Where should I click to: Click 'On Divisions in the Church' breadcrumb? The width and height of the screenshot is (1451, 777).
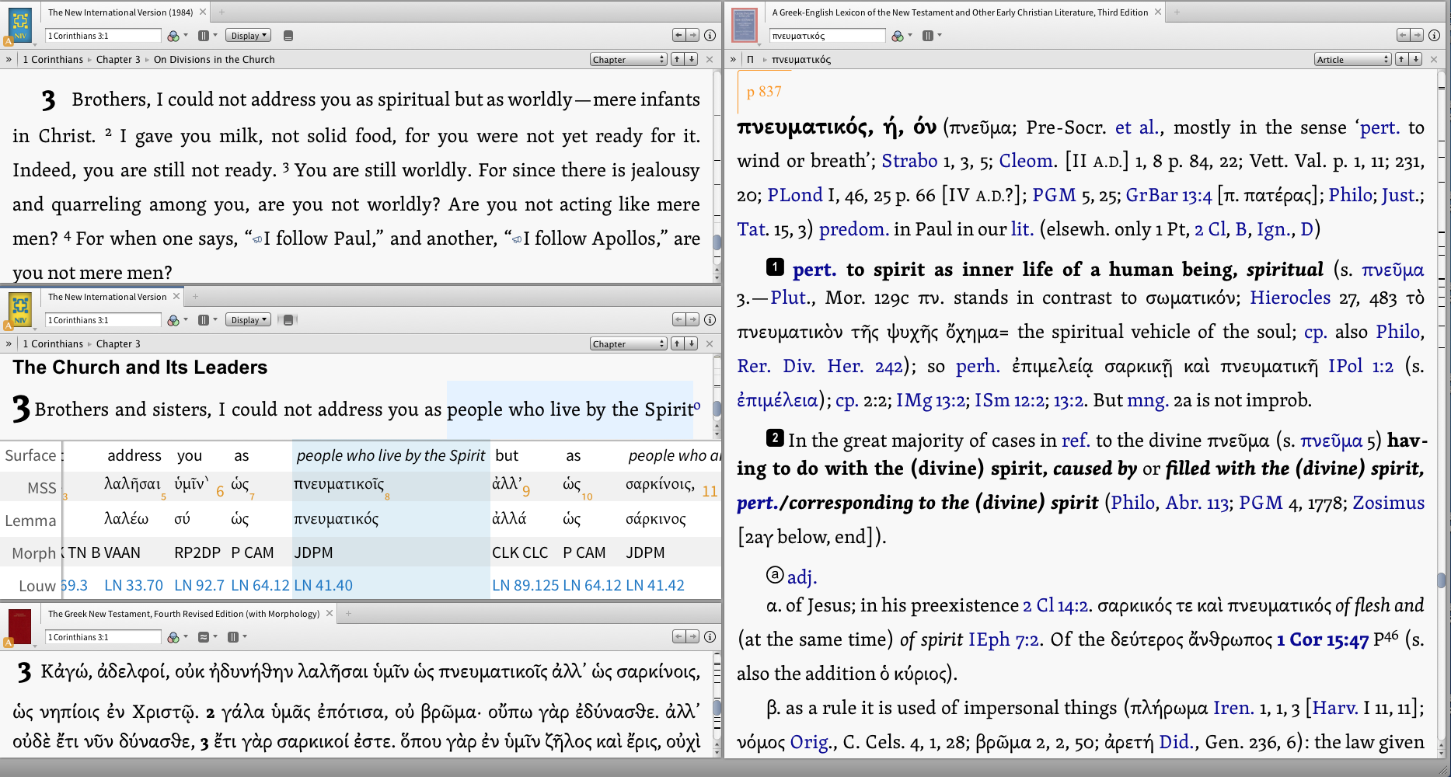(x=215, y=60)
